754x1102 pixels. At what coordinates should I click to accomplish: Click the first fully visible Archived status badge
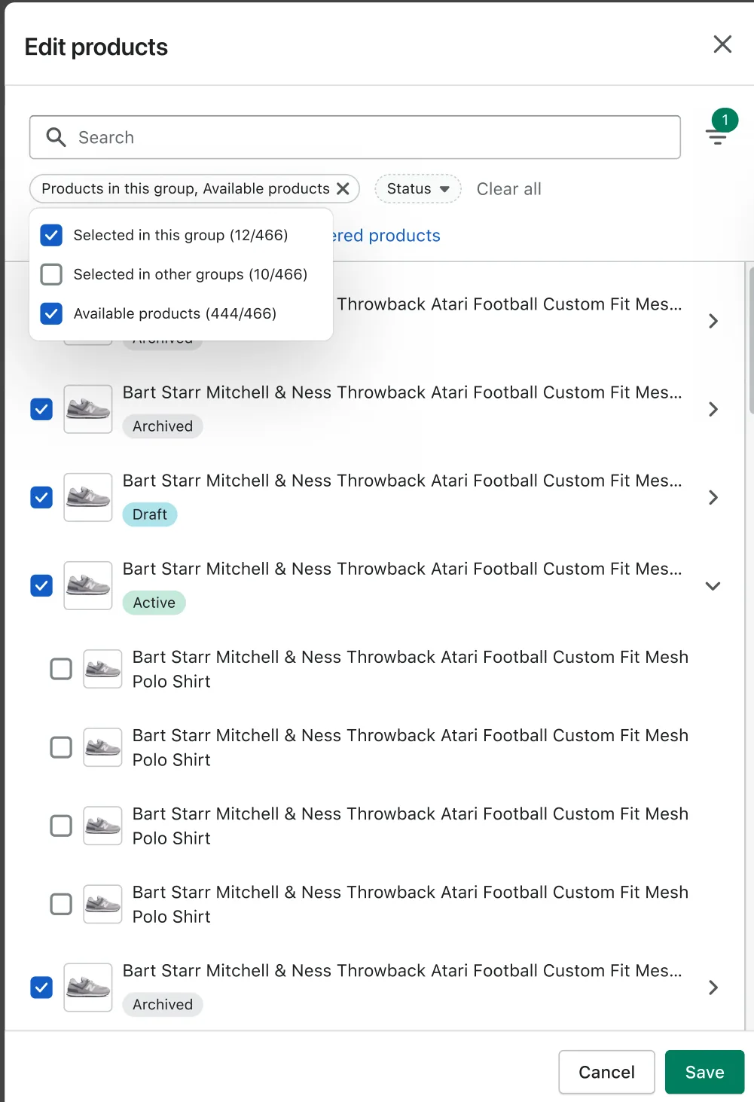[163, 426]
